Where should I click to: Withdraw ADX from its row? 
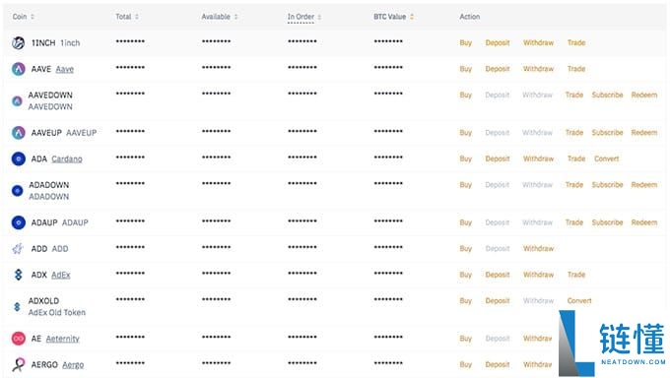(538, 275)
